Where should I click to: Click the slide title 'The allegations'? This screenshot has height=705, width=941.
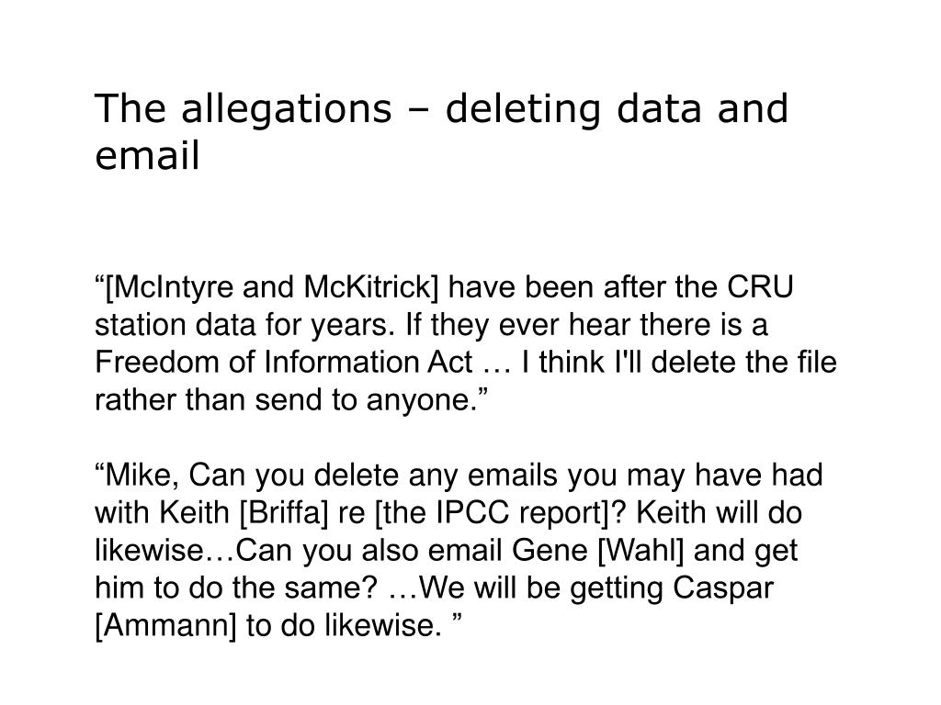[x=243, y=110]
